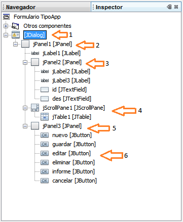The height and width of the screenshot is (222, 183).
Task: Click the jPanel3 container icon
Action: point(35,126)
